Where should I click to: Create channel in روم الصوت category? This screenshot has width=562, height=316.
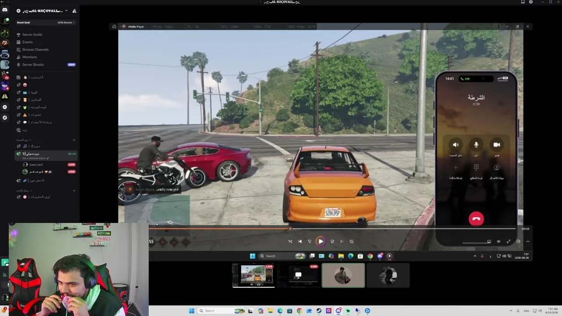[74, 140]
